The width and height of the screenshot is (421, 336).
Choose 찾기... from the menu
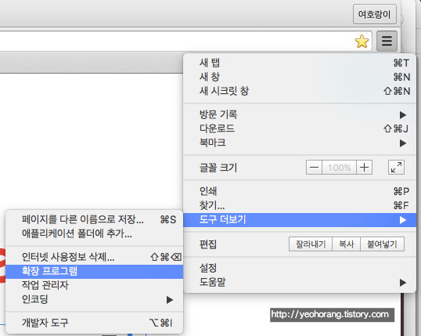pos(300,205)
